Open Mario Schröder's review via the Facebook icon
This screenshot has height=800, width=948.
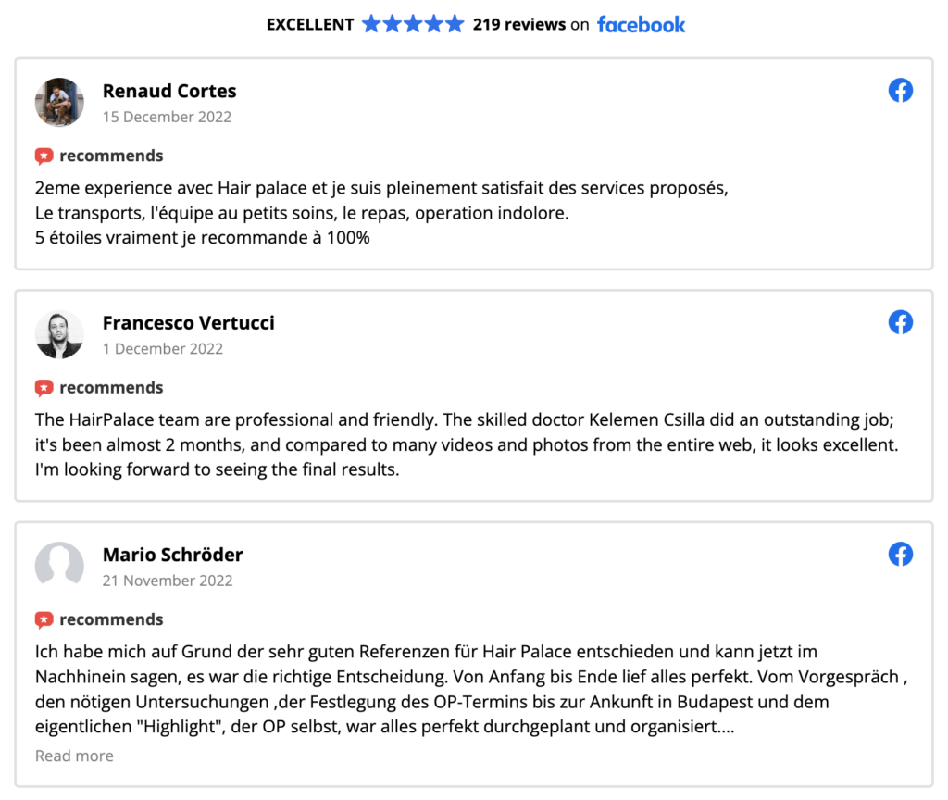click(900, 554)
